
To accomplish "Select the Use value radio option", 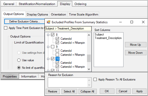I will pos(19,60).
